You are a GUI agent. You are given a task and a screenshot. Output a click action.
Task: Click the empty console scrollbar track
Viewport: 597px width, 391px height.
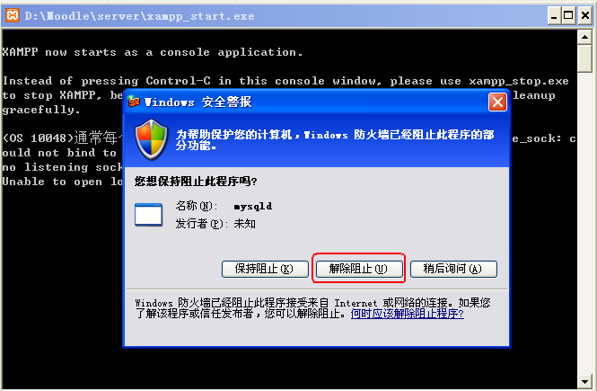584,223
